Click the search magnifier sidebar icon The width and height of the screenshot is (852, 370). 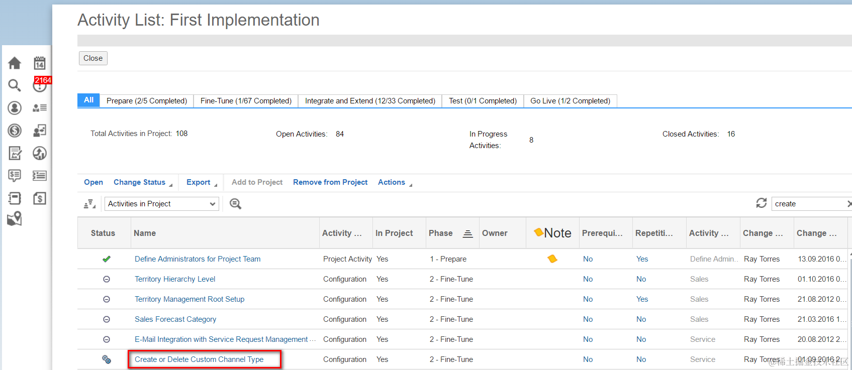(x=15, y=85)
